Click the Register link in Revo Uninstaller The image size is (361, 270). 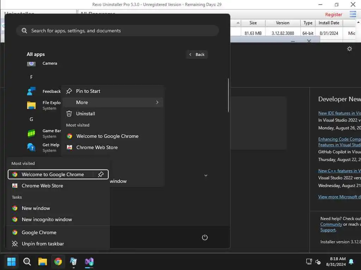coord(334,14)
